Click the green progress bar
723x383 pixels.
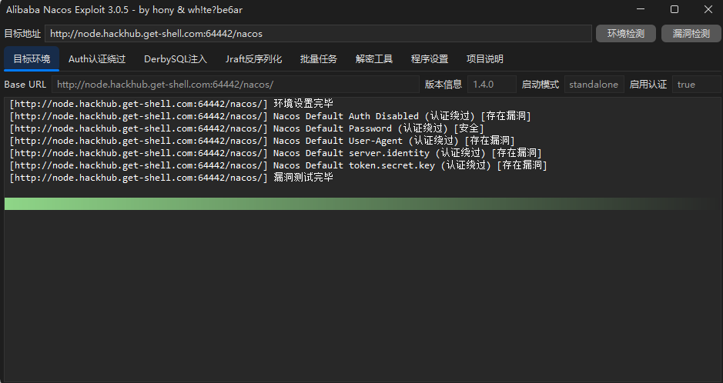coord(363,204)
